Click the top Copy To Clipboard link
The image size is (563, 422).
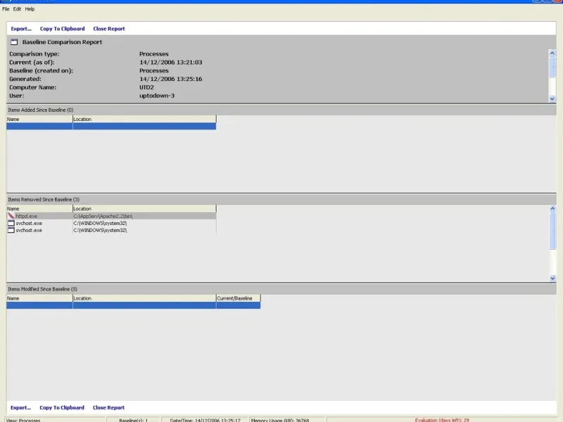63,29
